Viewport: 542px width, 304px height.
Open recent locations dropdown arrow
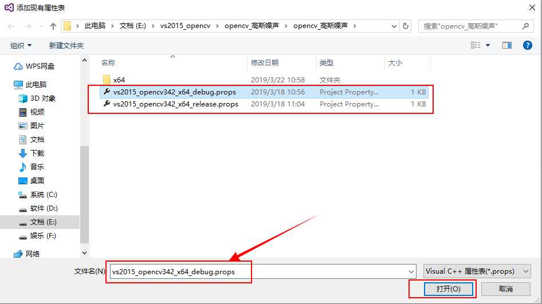point(394,26)
